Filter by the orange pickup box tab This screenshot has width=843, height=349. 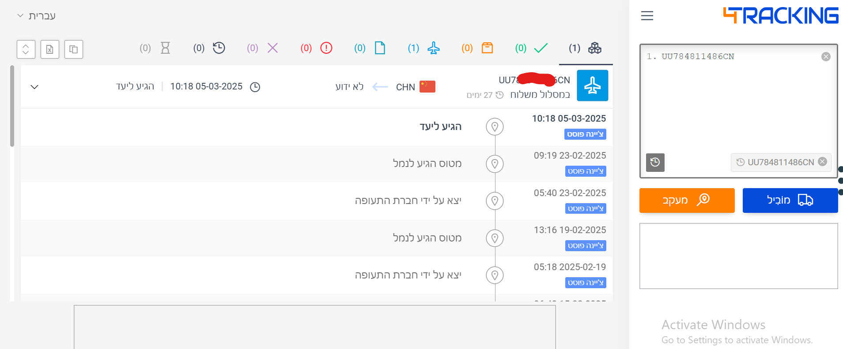(478, 48)
